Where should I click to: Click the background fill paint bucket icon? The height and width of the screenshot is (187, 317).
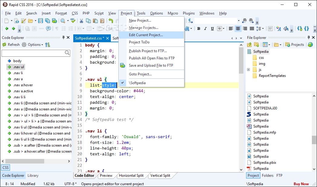coord(286,29)
